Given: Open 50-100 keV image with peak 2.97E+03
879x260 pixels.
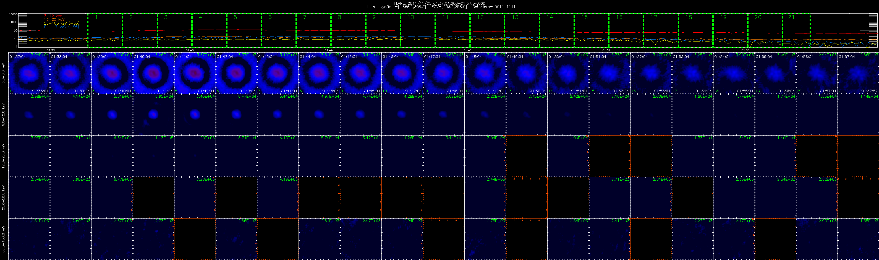Looking at the screenshot, I should coord(361,239).
